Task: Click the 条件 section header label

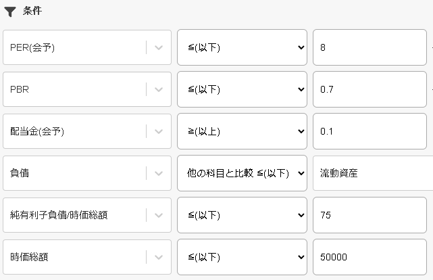Action: [32, 11]
